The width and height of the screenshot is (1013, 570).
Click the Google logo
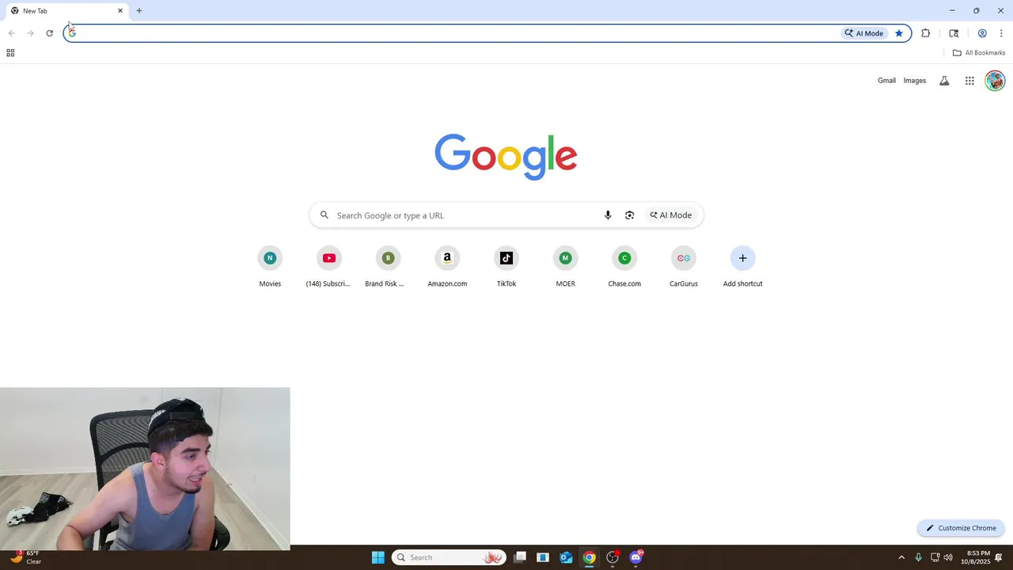[x=506, y=157]
